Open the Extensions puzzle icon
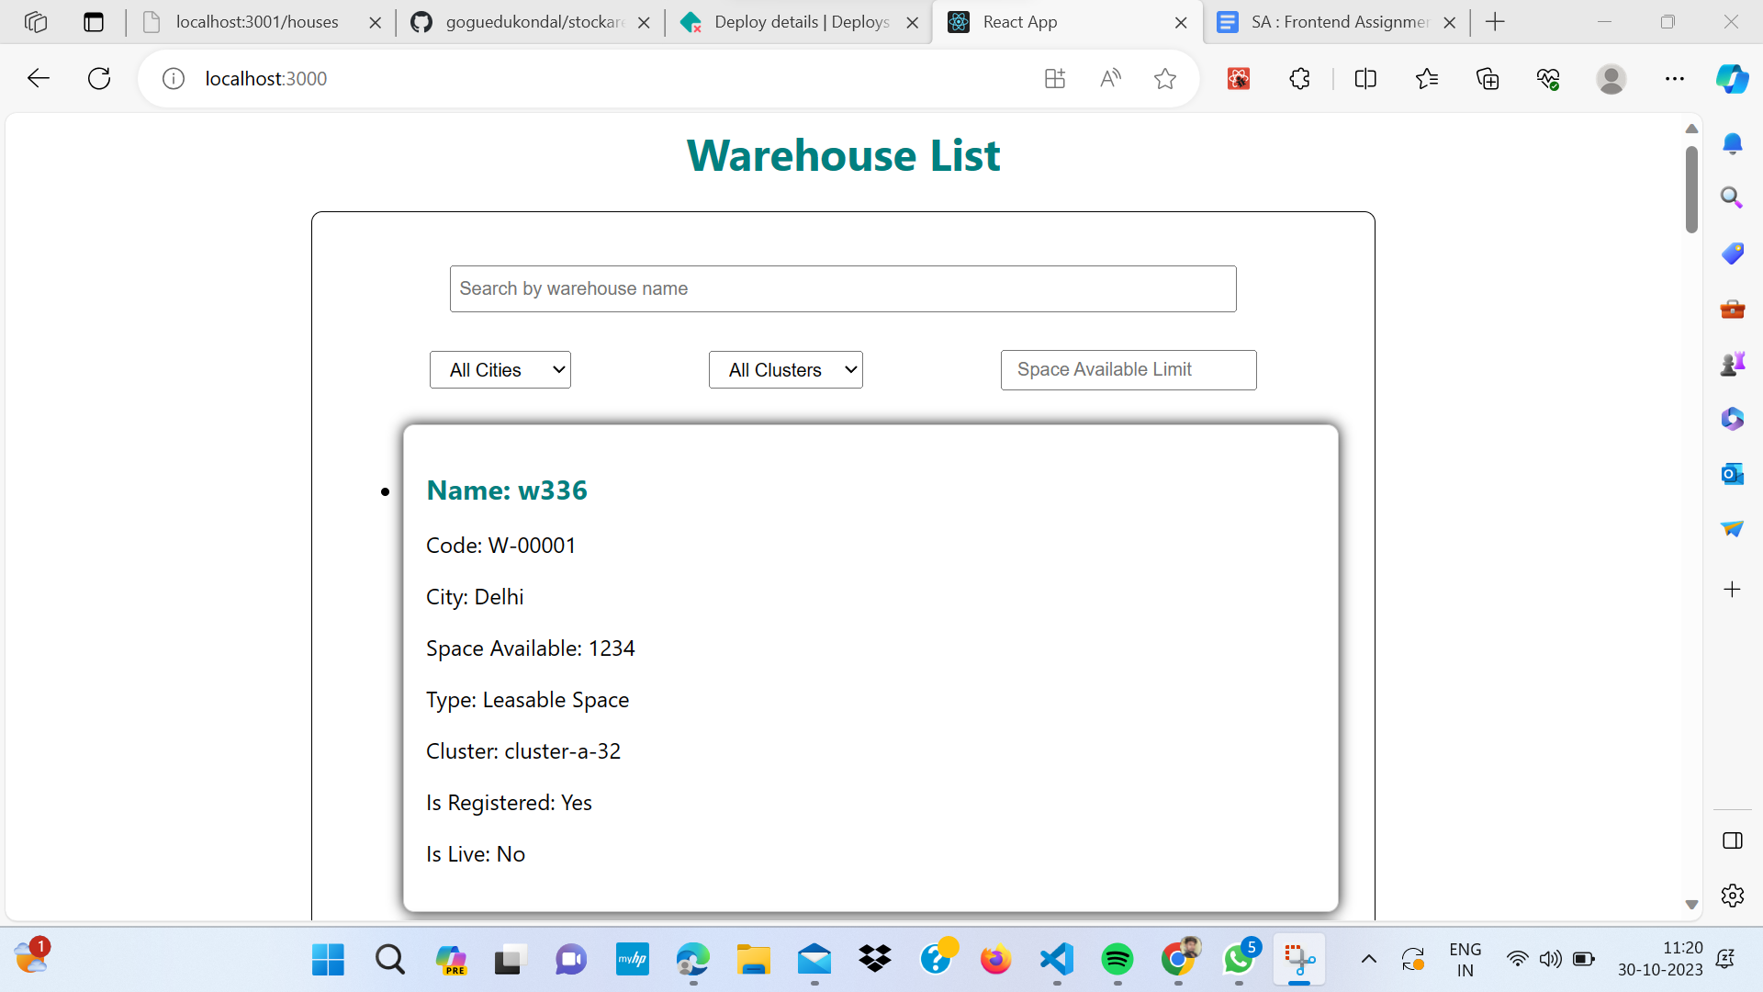 1299,79
